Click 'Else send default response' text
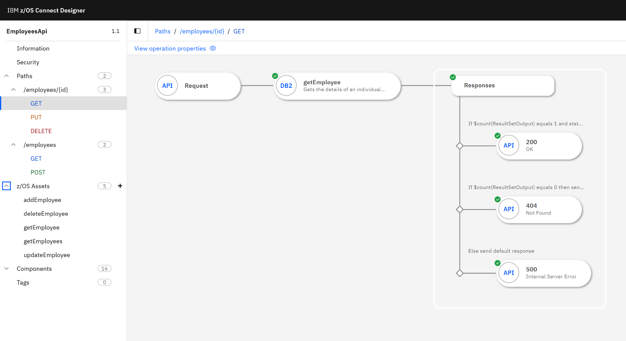The image size is (626, 341). click(x=501, y=251)
